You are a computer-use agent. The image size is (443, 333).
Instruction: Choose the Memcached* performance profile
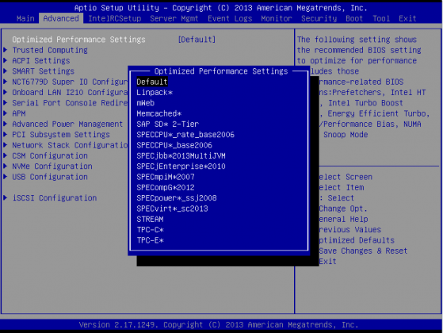159,113
